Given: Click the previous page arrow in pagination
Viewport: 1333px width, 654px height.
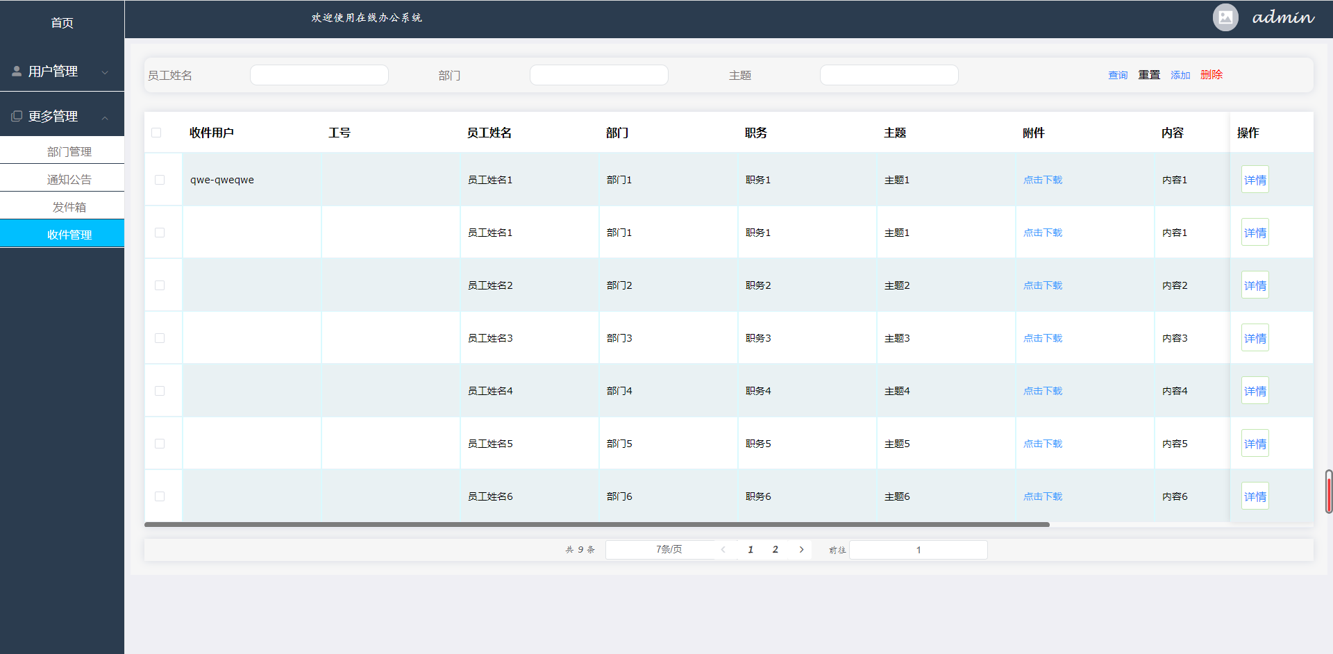Looking at the screenshot, I should [x=723, y=549].
